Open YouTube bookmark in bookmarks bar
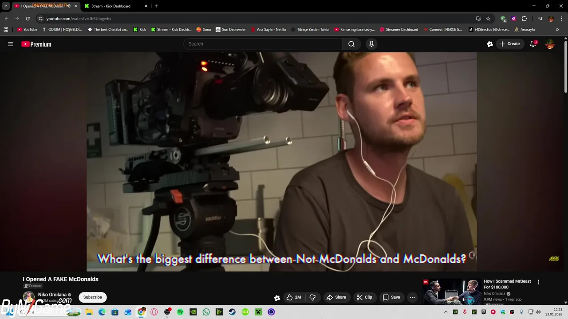 (x=28, y=30)
